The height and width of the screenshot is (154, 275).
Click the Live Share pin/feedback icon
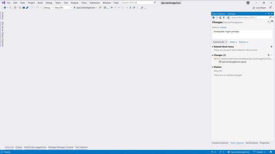(x=270, y=8)
